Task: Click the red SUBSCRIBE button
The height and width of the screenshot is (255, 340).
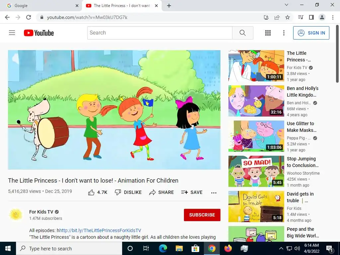Action: 202,215
